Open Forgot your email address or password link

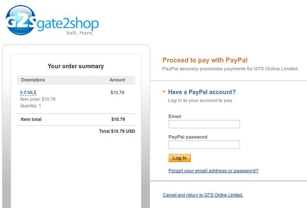(x=213, y=171)
